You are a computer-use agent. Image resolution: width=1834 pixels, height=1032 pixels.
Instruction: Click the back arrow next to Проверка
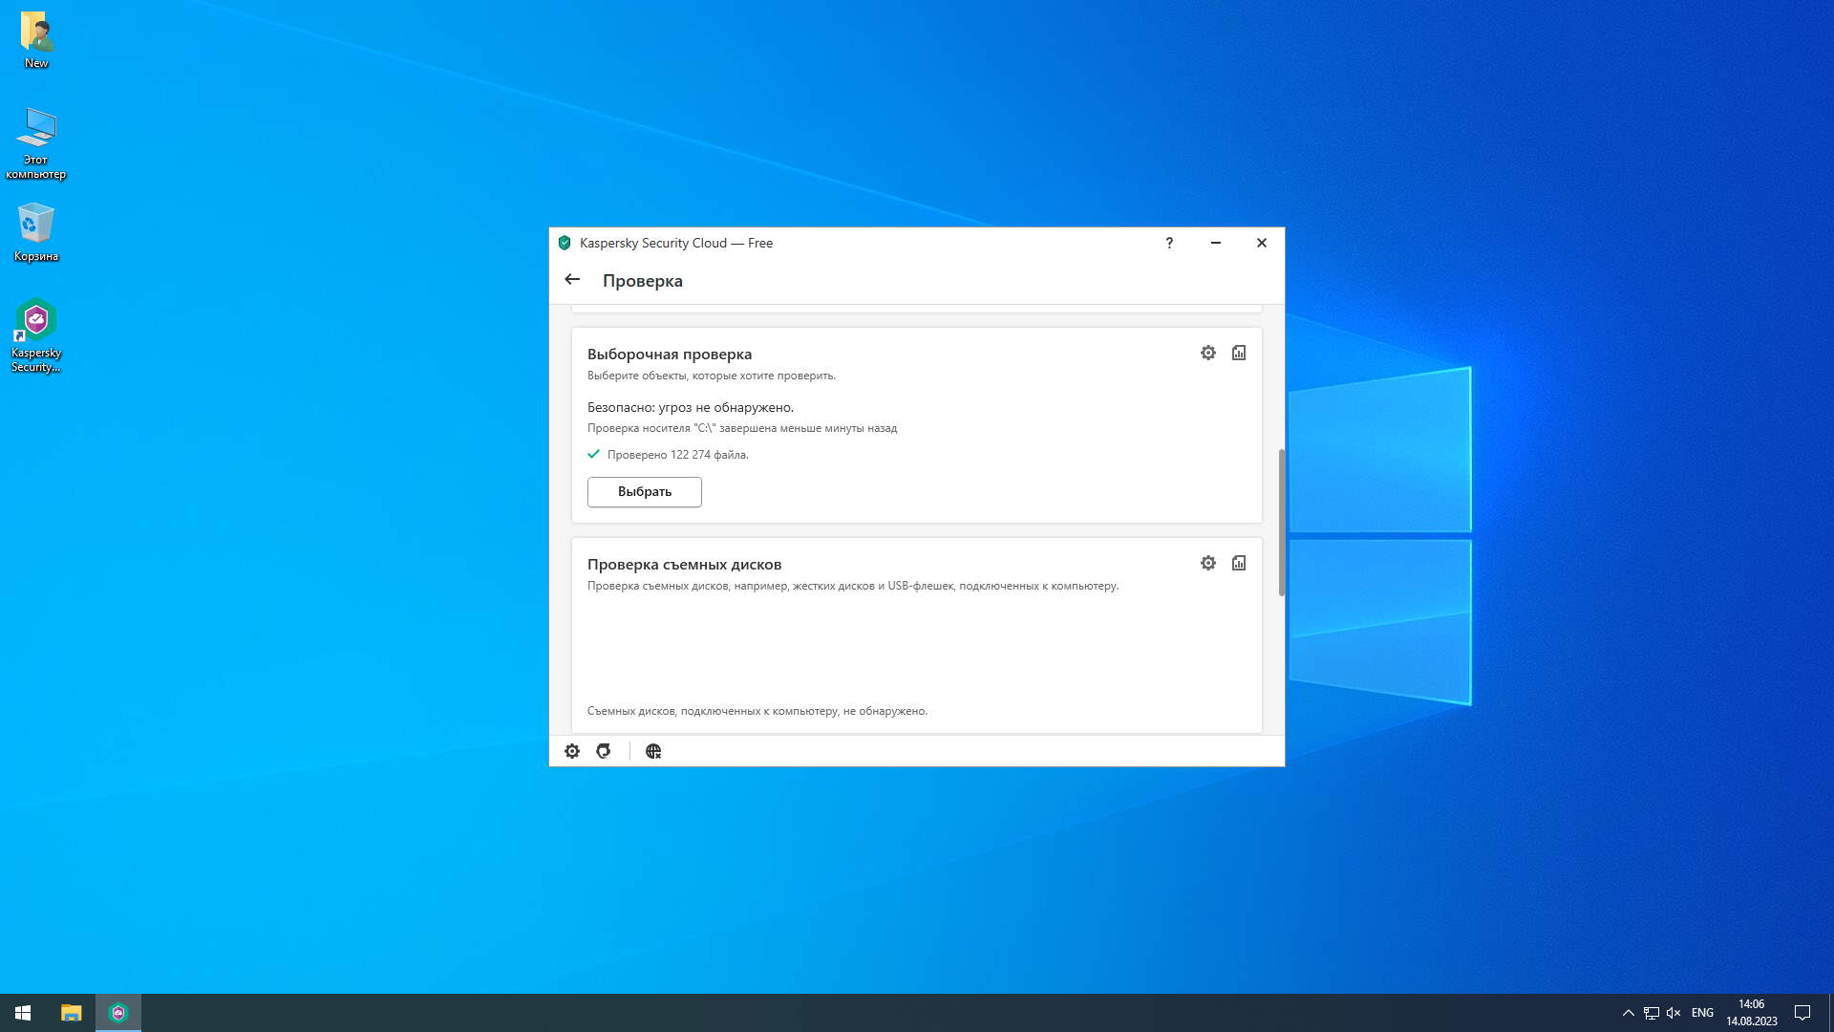point(572,280)
